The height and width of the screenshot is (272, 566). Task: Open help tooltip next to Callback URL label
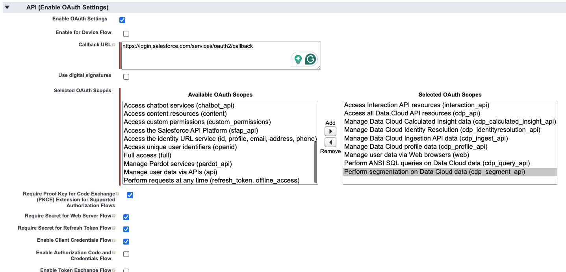(115, 44)
